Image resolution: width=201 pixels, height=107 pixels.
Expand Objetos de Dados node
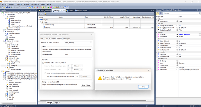coord(5,58)
